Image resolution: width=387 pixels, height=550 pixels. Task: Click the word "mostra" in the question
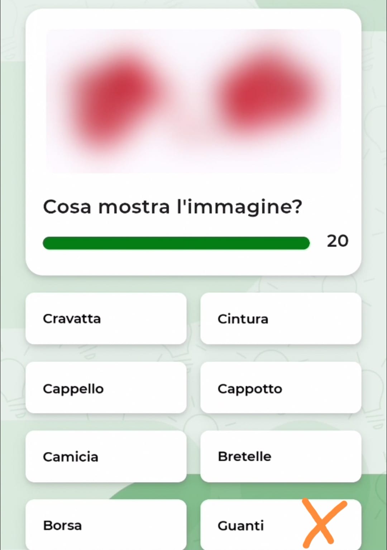coord(134,207)
